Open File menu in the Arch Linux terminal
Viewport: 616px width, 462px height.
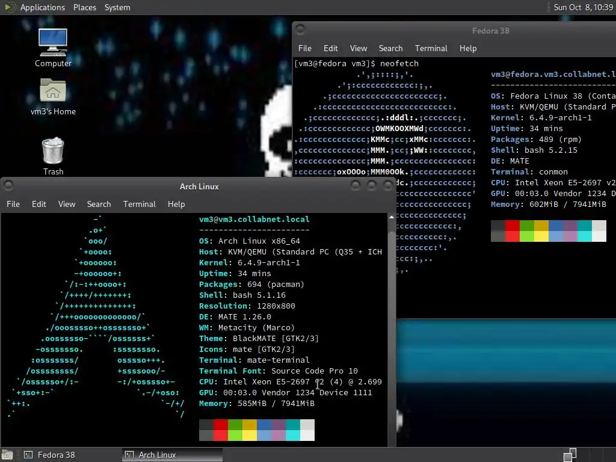pos(13,204)
